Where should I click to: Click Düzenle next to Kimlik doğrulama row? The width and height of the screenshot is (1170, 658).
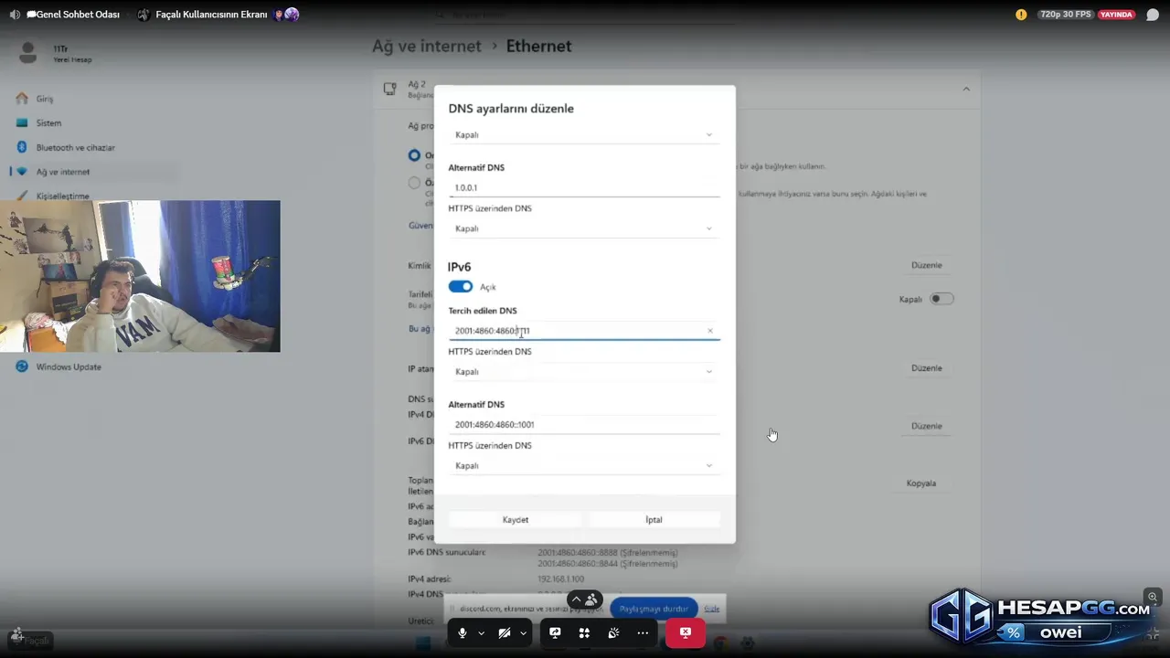coord(927,265)
